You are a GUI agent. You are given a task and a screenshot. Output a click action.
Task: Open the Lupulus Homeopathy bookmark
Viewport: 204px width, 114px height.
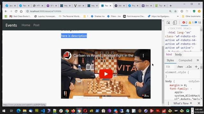pos(45,16)
